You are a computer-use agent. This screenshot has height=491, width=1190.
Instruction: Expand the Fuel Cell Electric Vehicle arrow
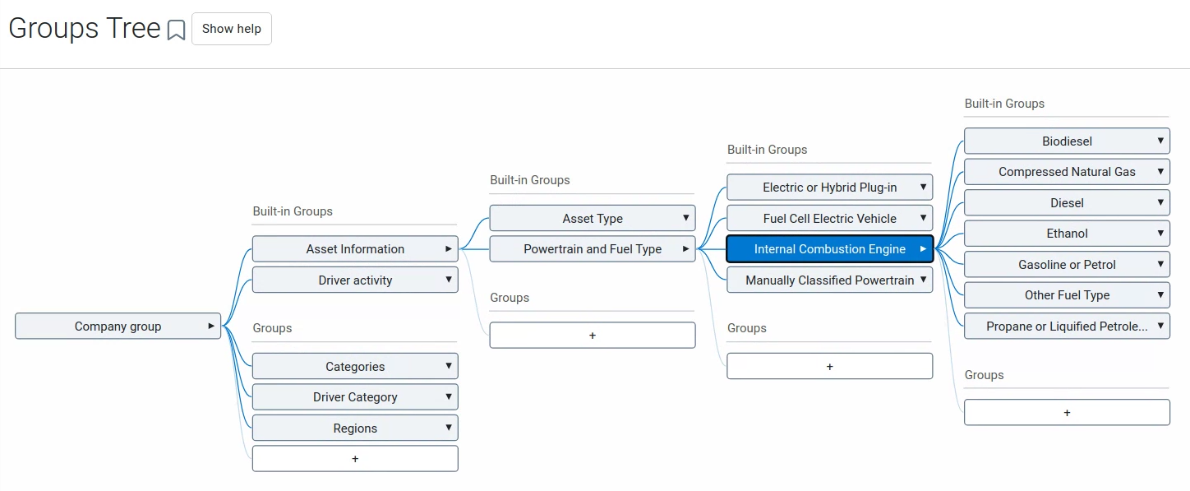[x=924, y=218]
